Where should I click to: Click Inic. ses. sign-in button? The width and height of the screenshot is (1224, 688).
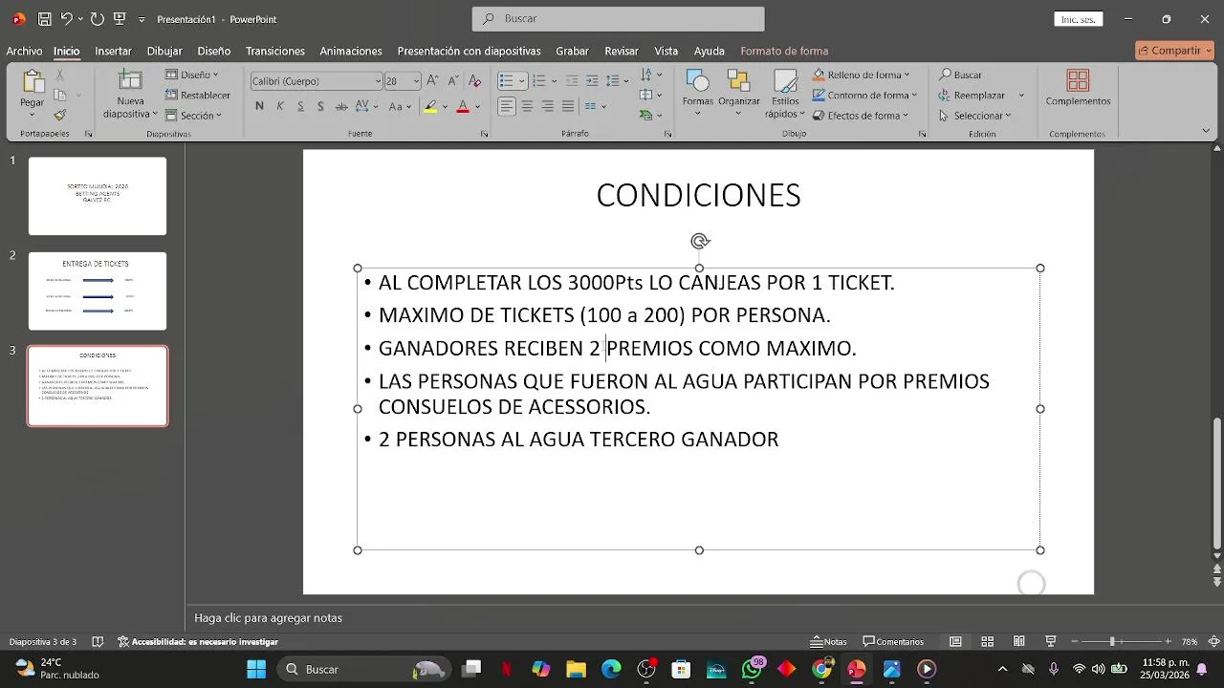pos(1079,19)
